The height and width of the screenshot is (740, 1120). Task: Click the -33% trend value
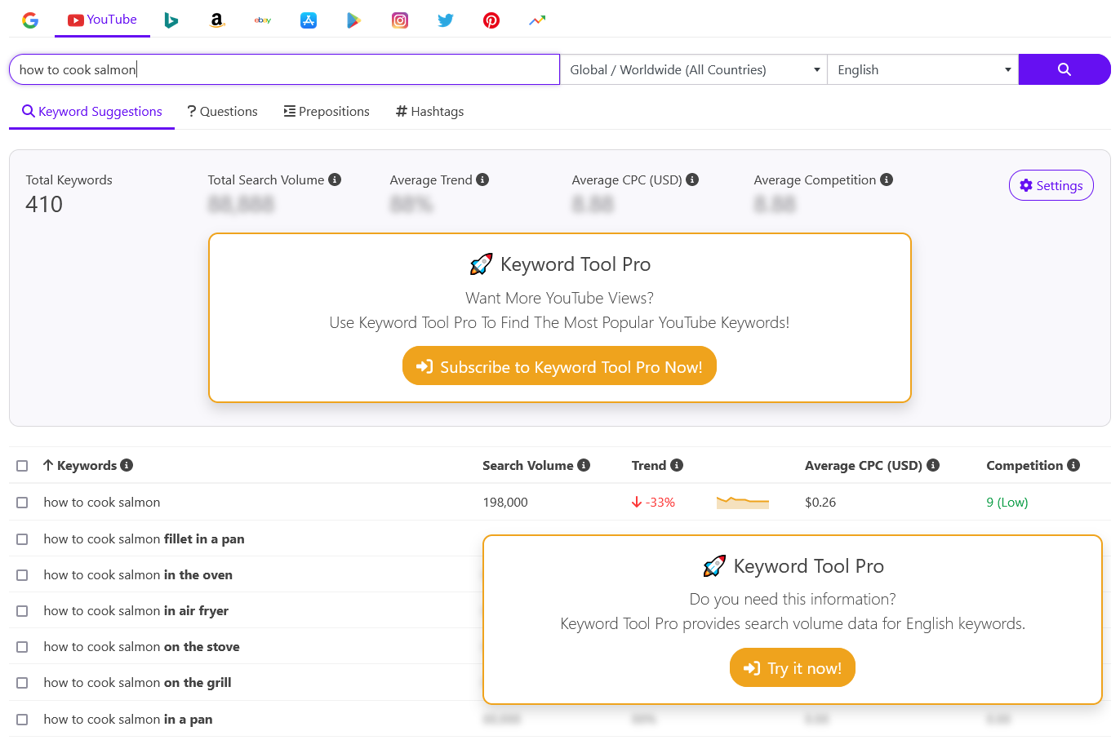(x=653, y=503)
